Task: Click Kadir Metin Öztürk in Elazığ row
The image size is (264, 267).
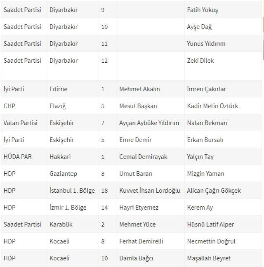Action: click(x=212, y=106)
